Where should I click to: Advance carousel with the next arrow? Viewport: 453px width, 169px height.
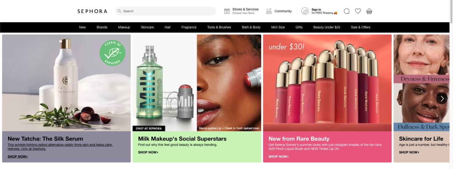442,98
